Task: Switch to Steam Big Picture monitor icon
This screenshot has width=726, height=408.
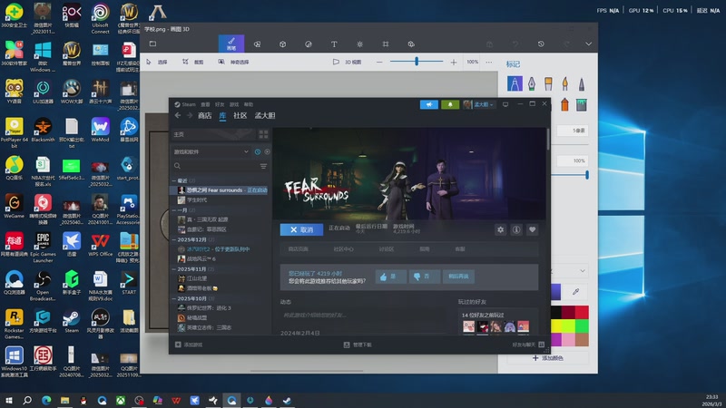Action: [x=505, y=104]
